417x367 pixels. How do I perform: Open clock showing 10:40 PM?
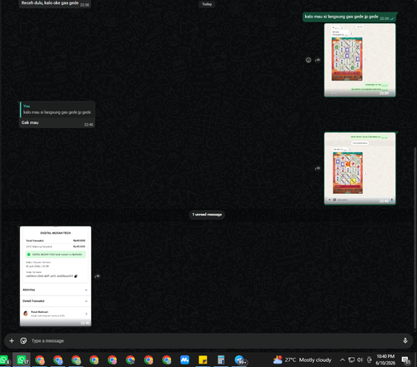pos(385,360)
